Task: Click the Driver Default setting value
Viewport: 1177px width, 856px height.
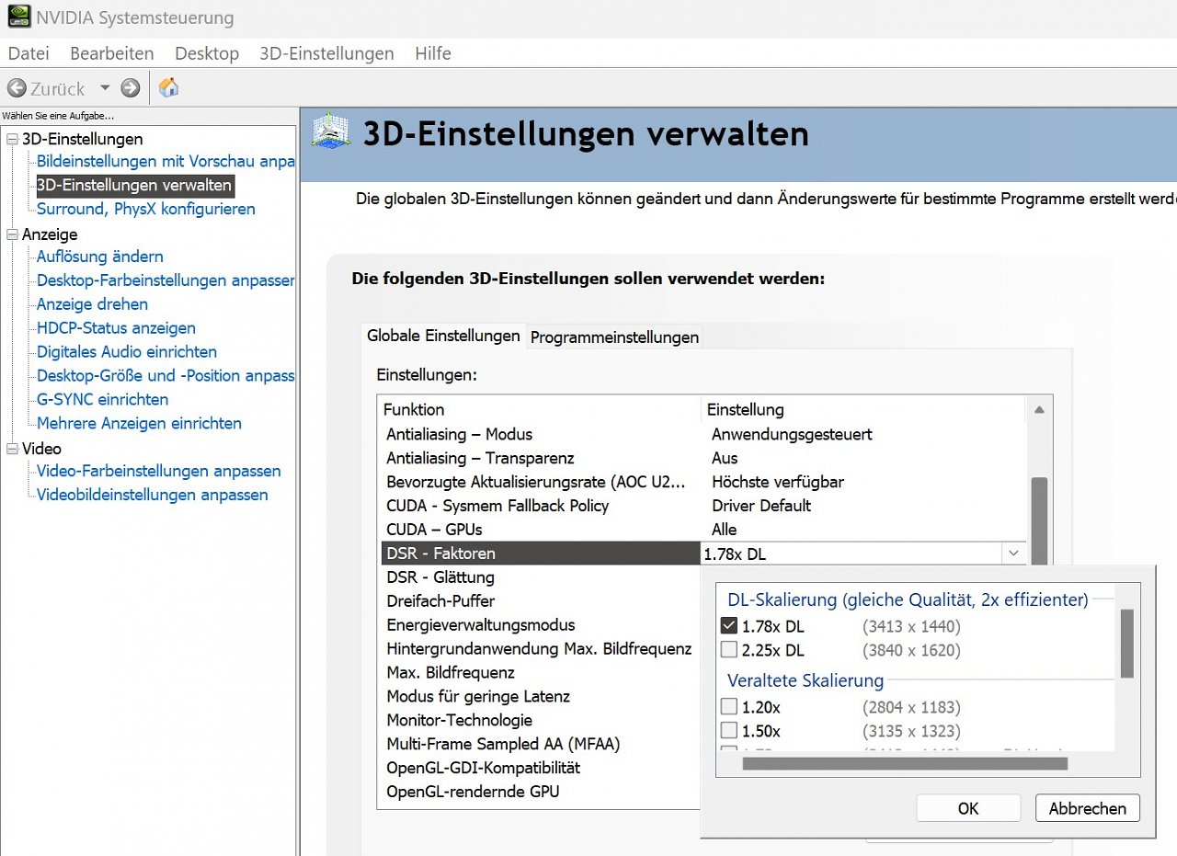Action: click(x=761, y=506)
